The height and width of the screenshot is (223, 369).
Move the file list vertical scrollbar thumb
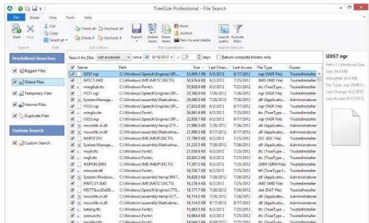click(x=319, y=79)
